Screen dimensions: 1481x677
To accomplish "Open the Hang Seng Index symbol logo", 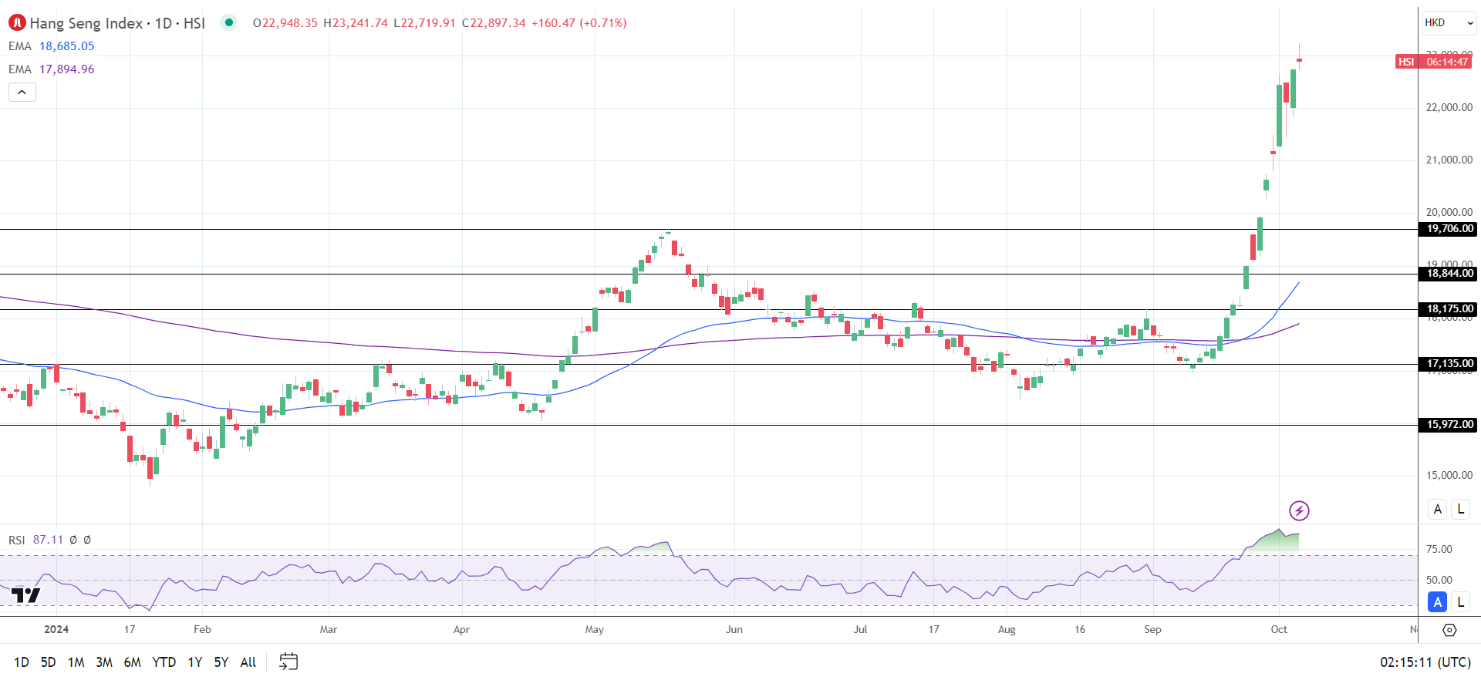I will point(17,23).
